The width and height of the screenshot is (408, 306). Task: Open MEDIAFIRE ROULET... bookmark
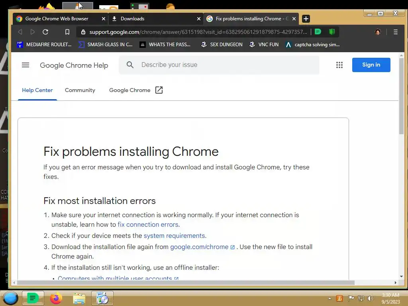pos(44,45)
